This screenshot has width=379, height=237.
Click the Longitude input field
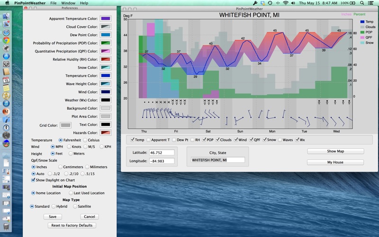pos(162,161)
